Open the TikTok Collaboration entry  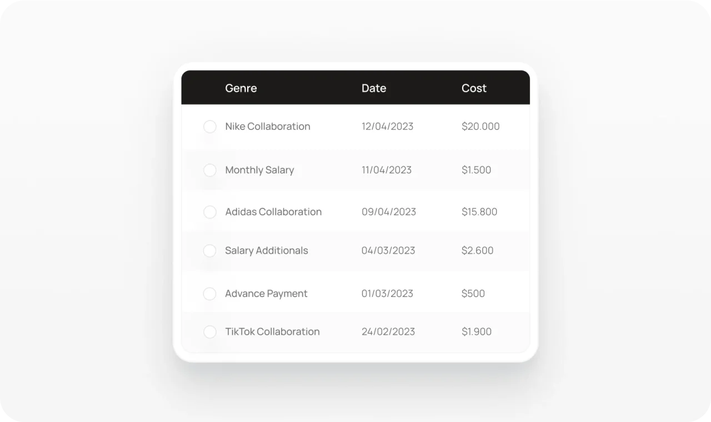[272, 332]
